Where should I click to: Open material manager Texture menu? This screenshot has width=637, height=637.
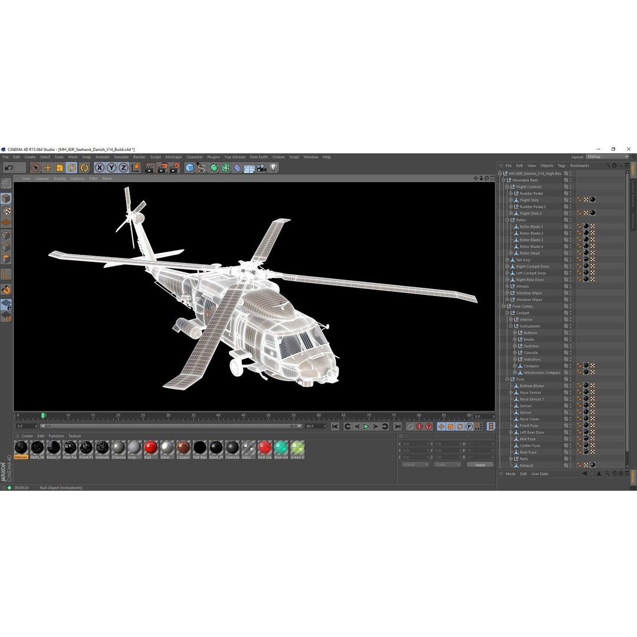pyautogui.click(x=75, y=436)
